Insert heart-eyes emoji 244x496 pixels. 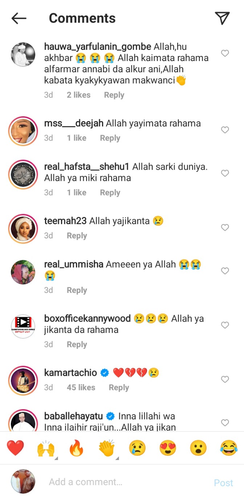click(168, 448)
